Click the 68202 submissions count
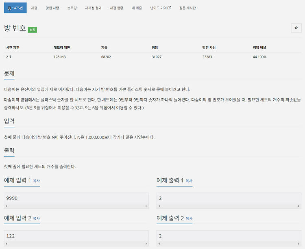Image resolution: width=305 pixels, height=249 pixels. (x=106, y=57)
